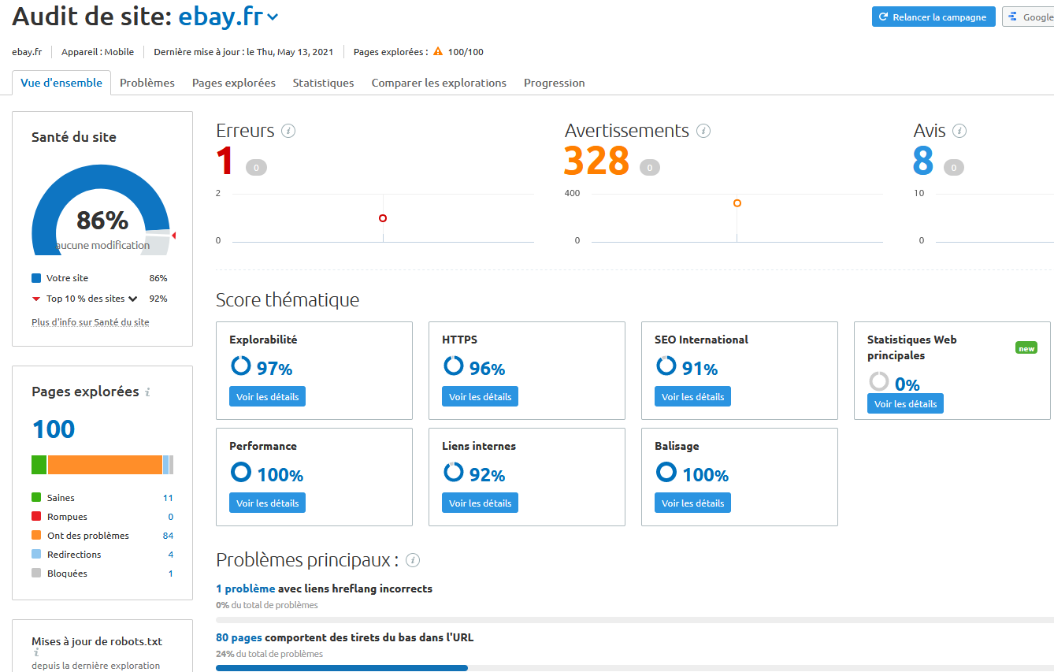Click the Redirections light blue legend swatch

pyautogui.click(x=36, y=555)
